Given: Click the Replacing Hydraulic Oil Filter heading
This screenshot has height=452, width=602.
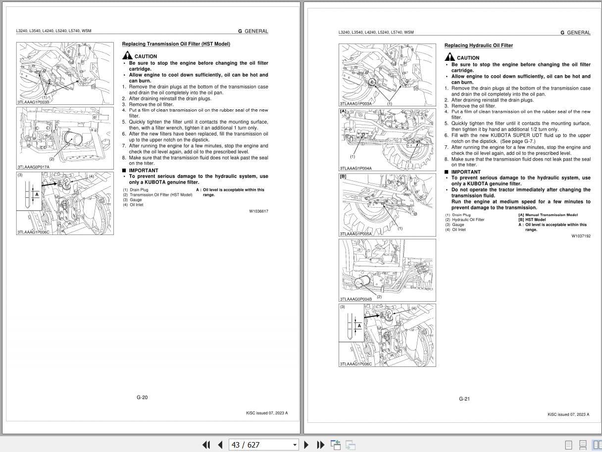Looking at the screenshot, I should (478, 45).
